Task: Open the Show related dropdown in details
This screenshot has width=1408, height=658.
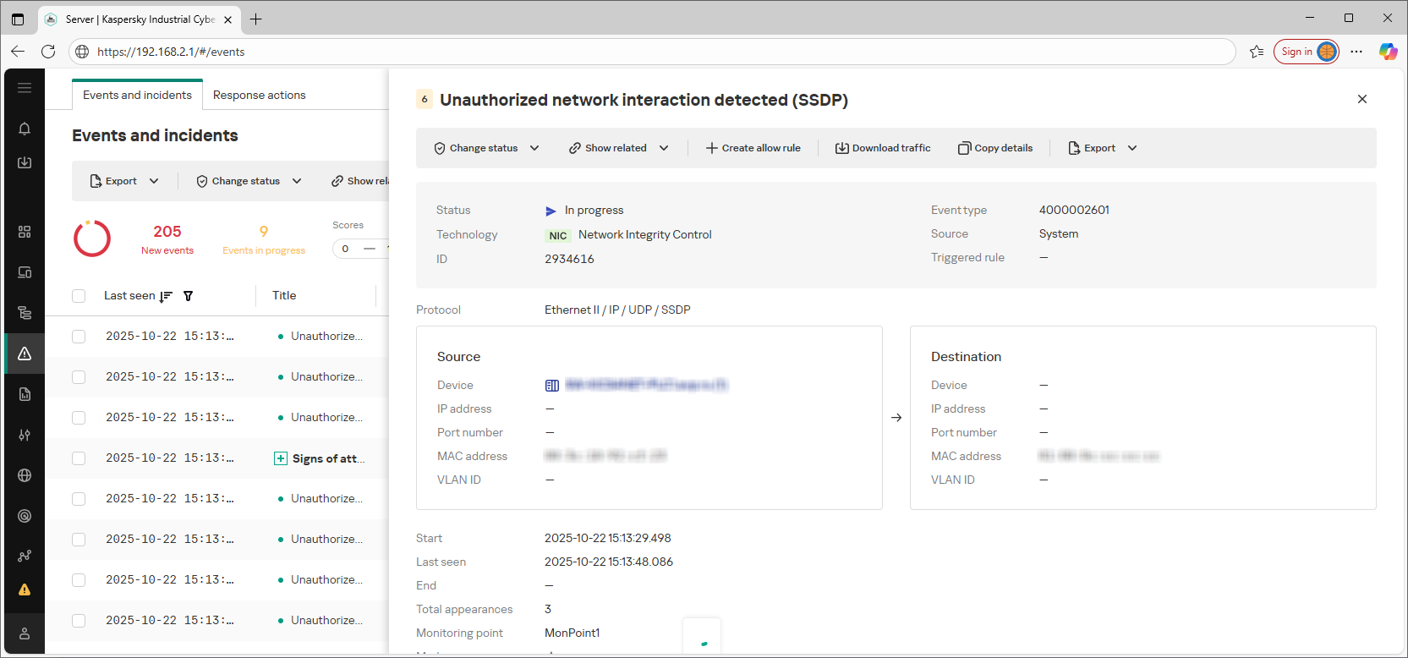Action: 618,148
